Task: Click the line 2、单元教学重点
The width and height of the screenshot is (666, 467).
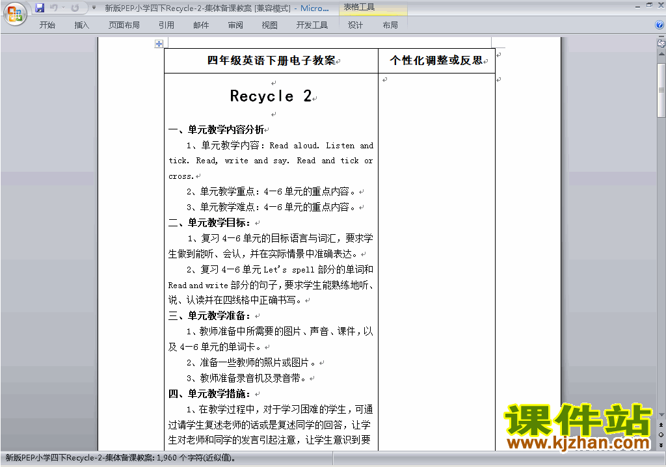Action: [x=271, y=192]
